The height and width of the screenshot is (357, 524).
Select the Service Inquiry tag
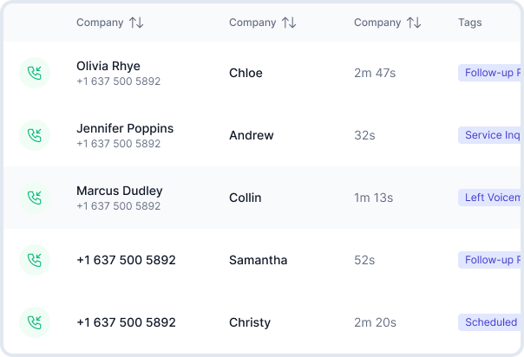[x=491, y=135]
